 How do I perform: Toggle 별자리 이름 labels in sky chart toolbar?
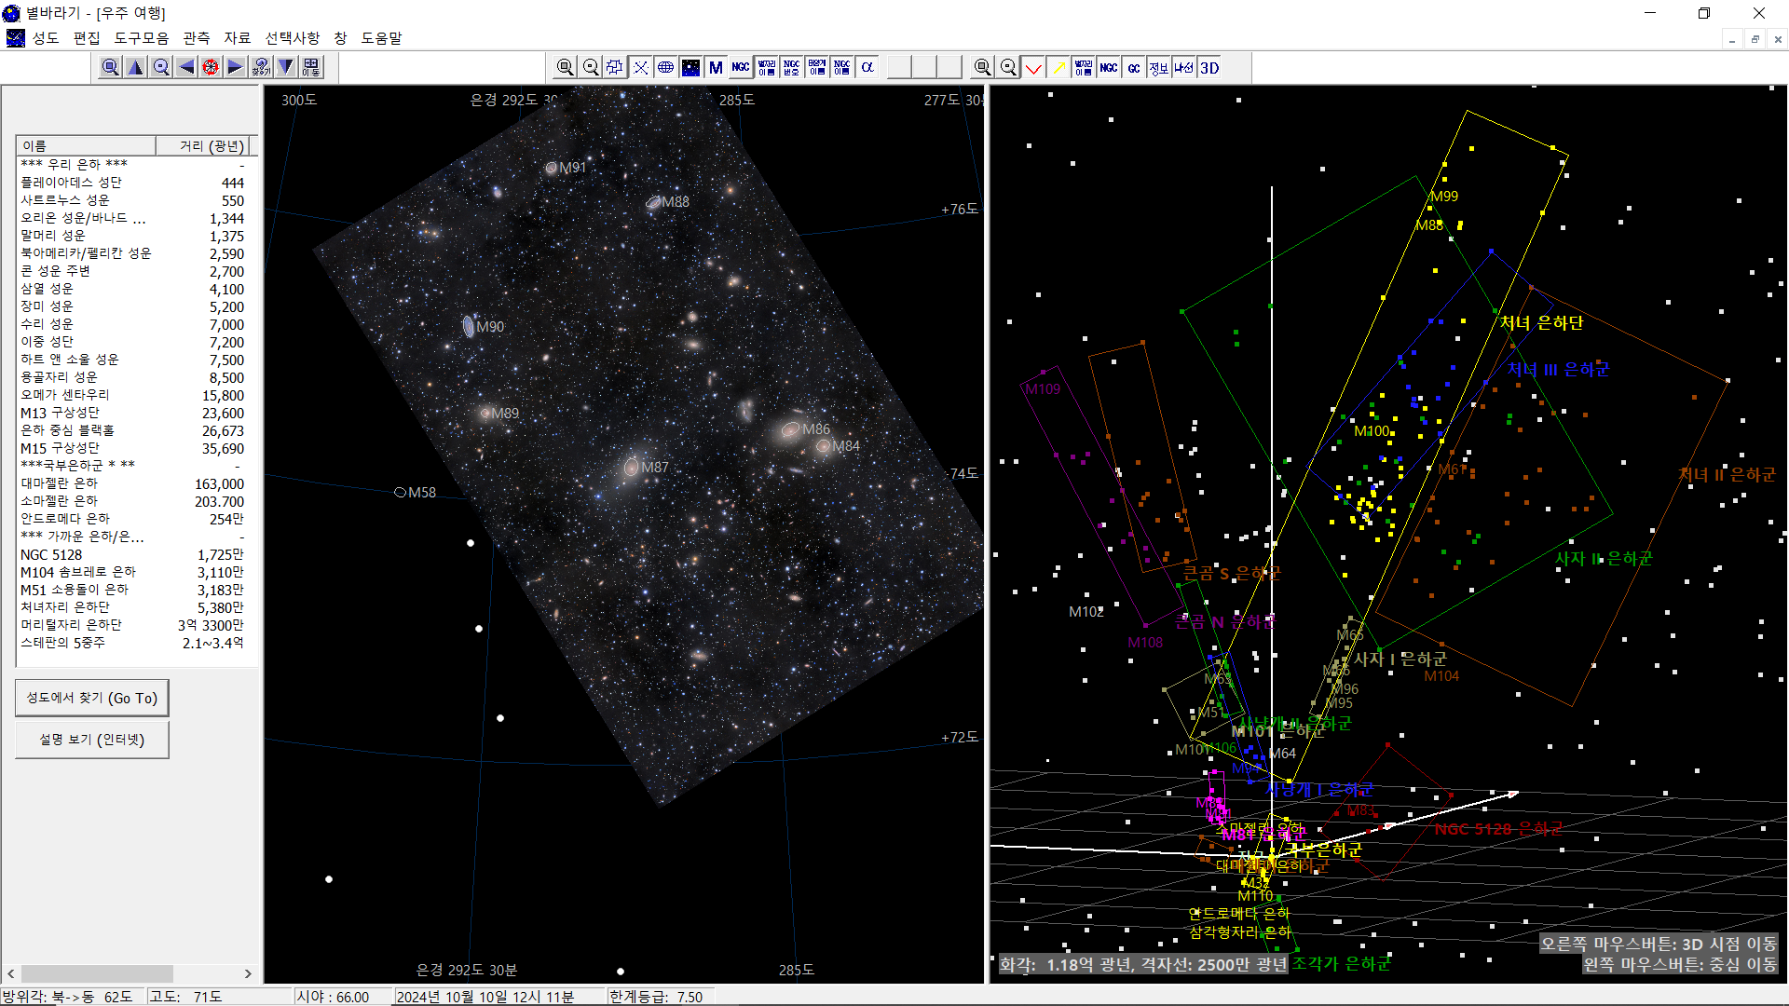(x=766, y=67)
